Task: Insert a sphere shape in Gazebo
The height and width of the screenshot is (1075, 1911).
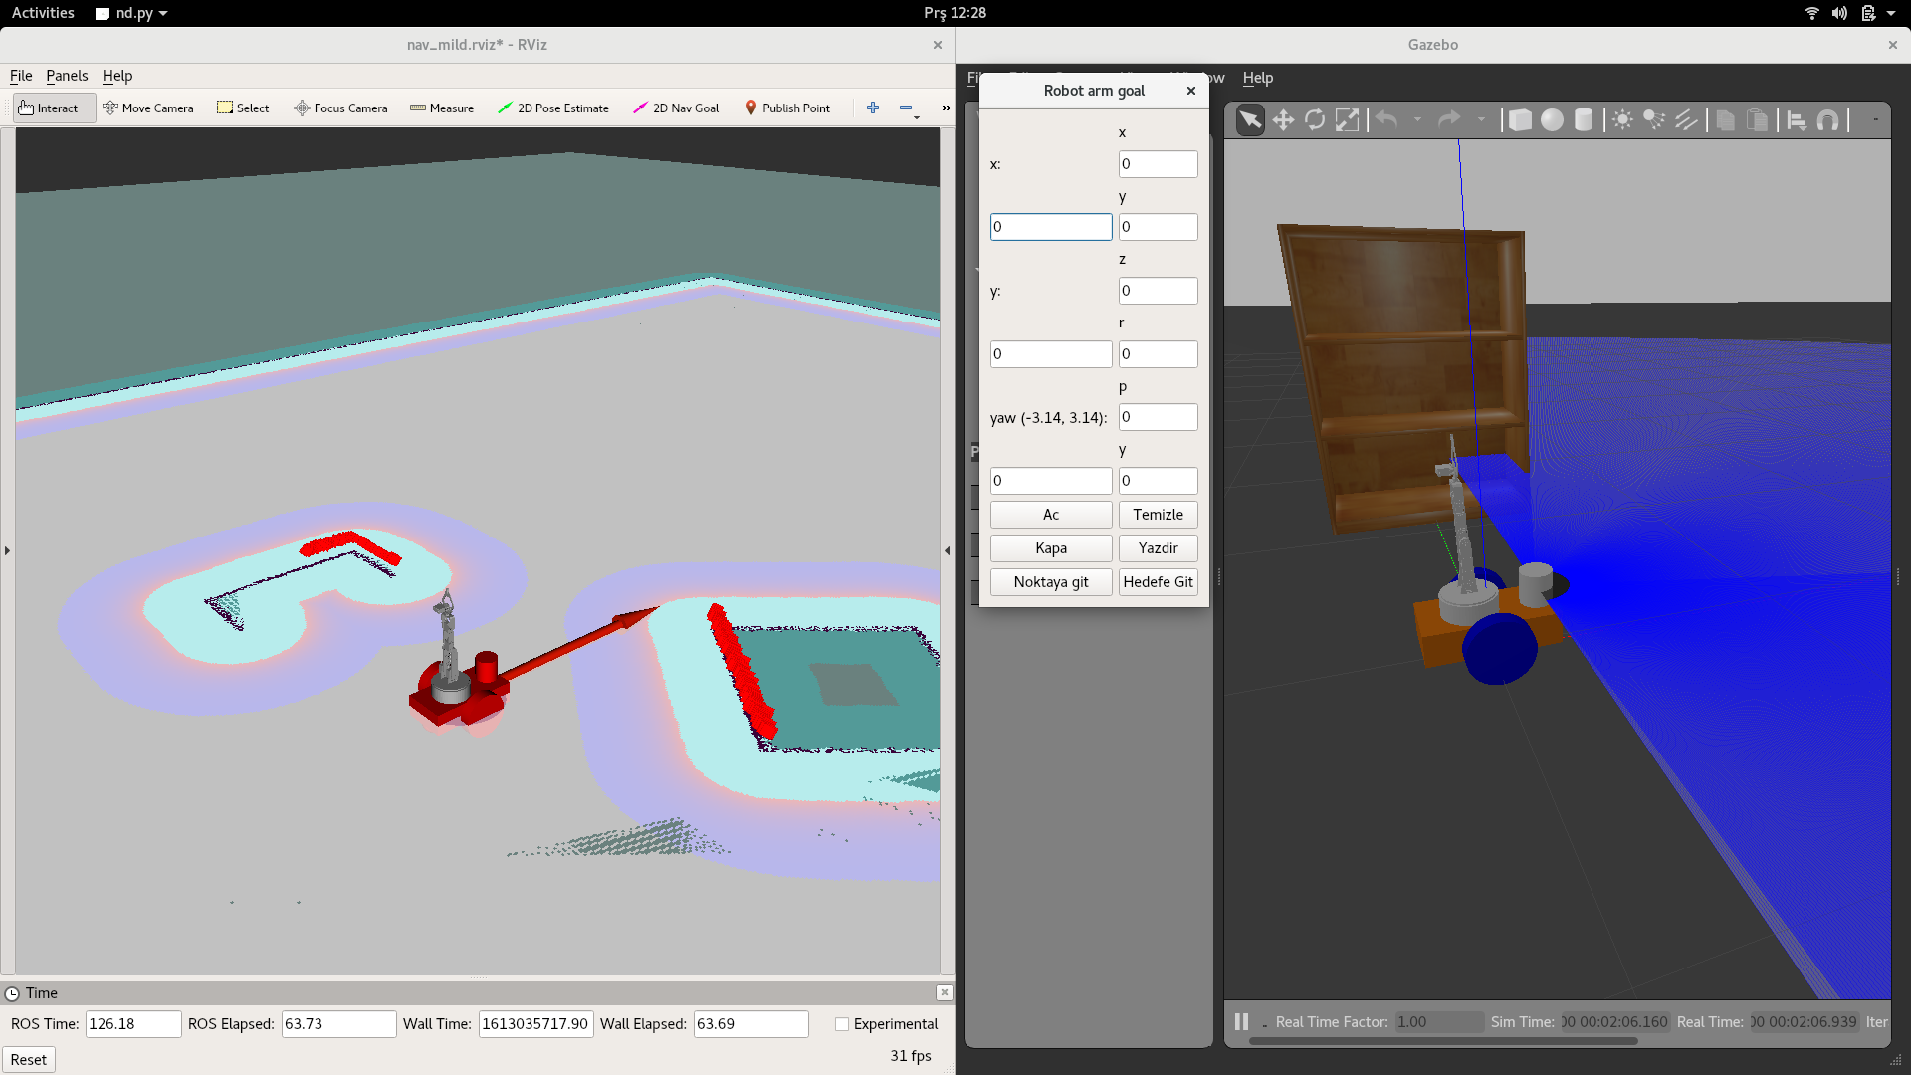Action: tap(1552, 120)
